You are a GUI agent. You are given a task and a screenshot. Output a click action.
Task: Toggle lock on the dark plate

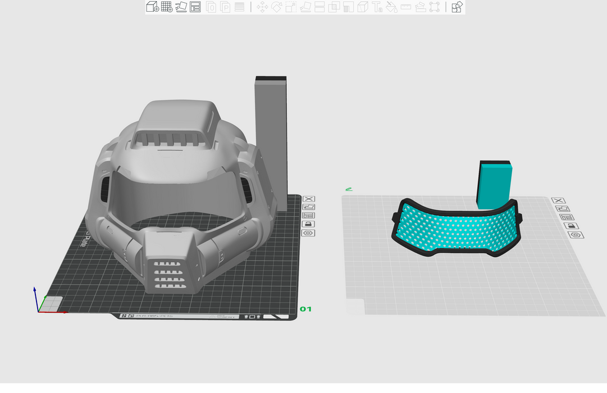[308, 224]
